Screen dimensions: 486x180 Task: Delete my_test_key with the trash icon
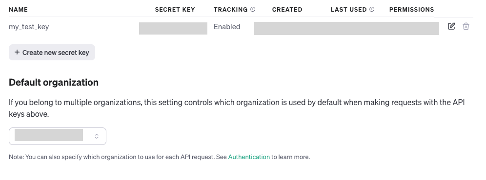tap(466, 26)
